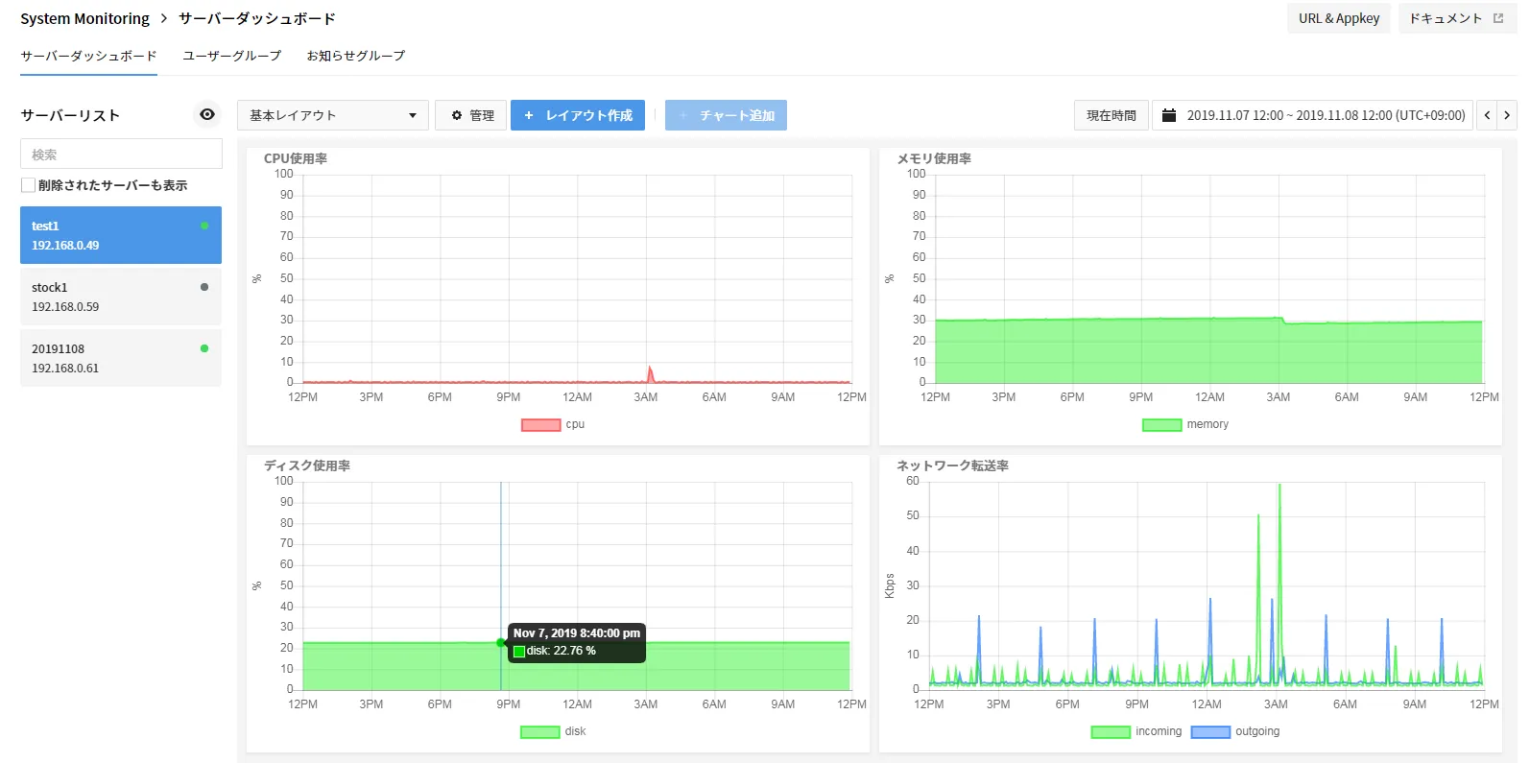Screen dimensions: 1530x763
Task: Toggle the outgoing legend swatch
Action: click(x=1210, y=731)
